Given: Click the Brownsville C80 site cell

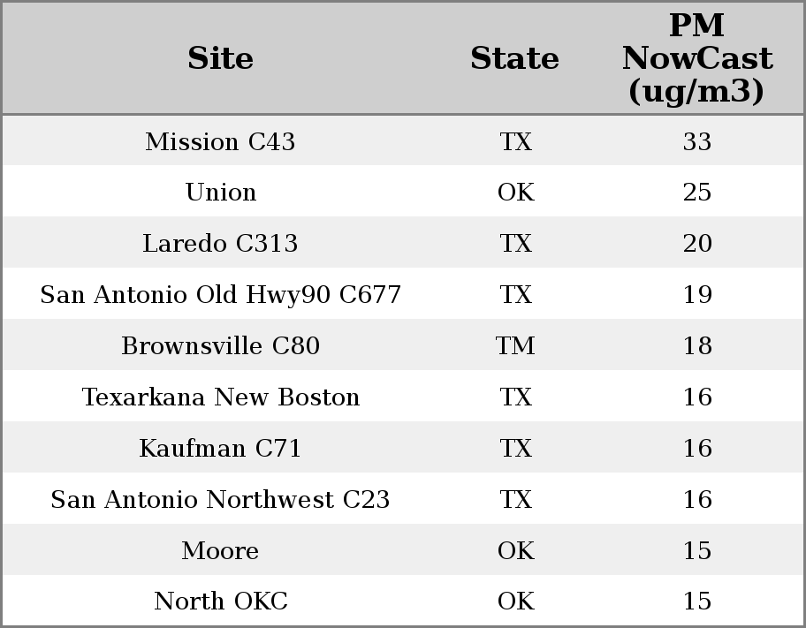Looking at the screenshot, I should (x=220, y=346).
